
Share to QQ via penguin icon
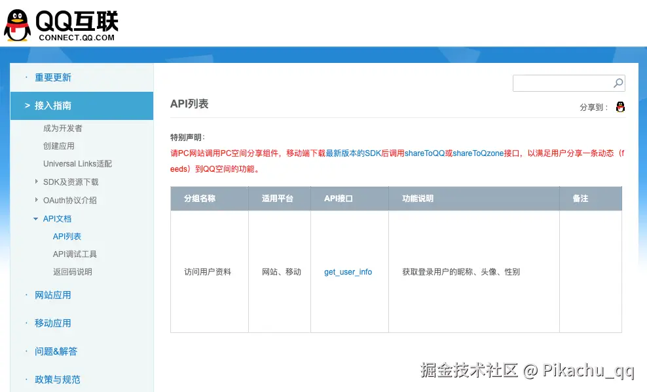coord(620,107)
